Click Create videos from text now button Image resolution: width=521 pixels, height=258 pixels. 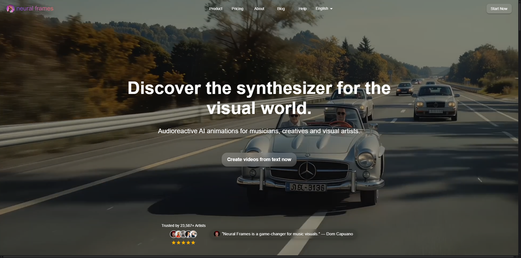[x=259, y=160]
